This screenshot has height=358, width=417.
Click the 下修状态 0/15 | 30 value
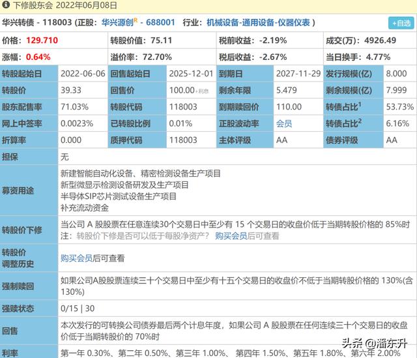point(77,308)
